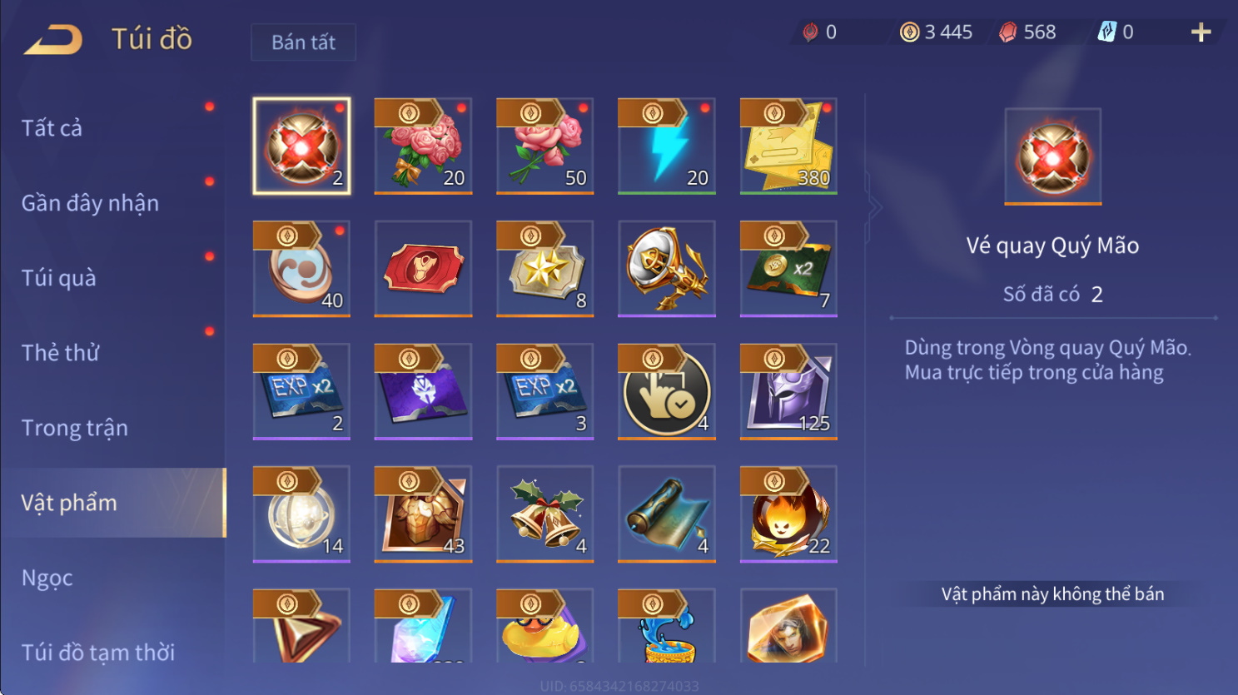Viewport: 1238px width, 695px height.
Task: Select the yellow rubber duck item
Action: [545, 626]
